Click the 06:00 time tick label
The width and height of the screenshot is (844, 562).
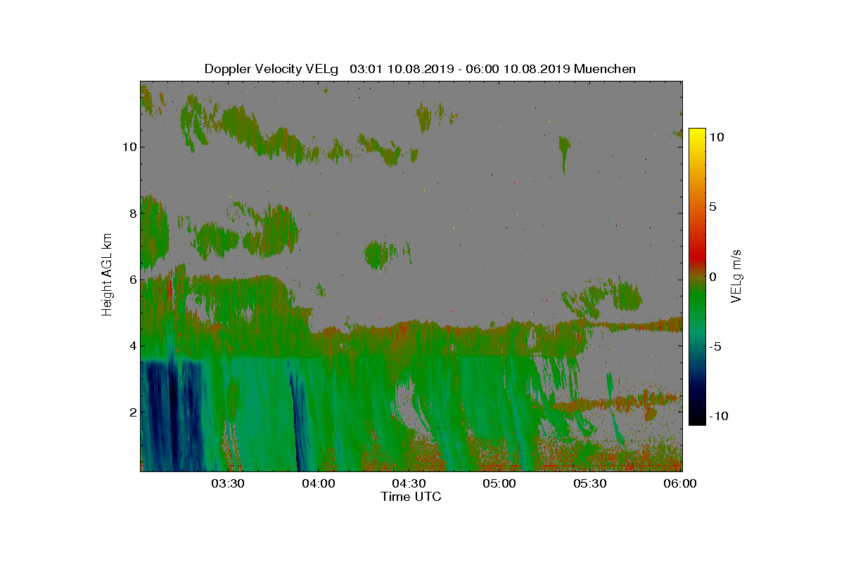click(x=680, y=483)
